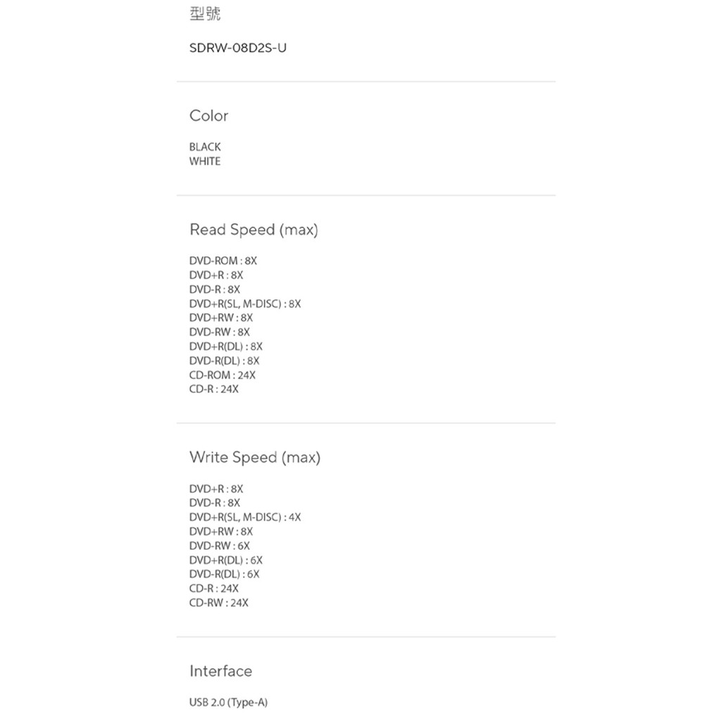The image size is (721, 721).
Task: Click the DVD+R(DL) : 6X write entry
Action: tap(226, 560)
